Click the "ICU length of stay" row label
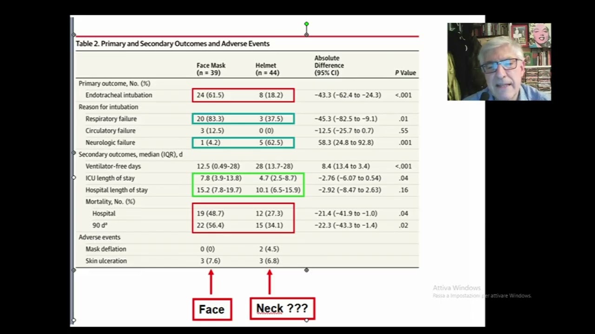Screen dimensions: 595x334 [x=110, y=178]
